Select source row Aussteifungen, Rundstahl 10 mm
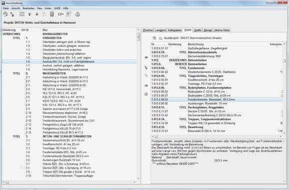This screenshot has height=190, width=289. (217, 103)
